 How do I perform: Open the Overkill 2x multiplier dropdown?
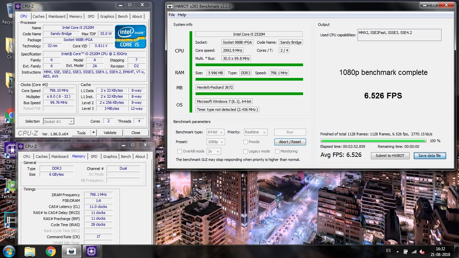click(x=214, y=151)
